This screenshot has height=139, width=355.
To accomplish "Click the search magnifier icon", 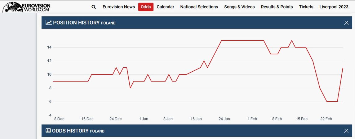I will (94, 7).
